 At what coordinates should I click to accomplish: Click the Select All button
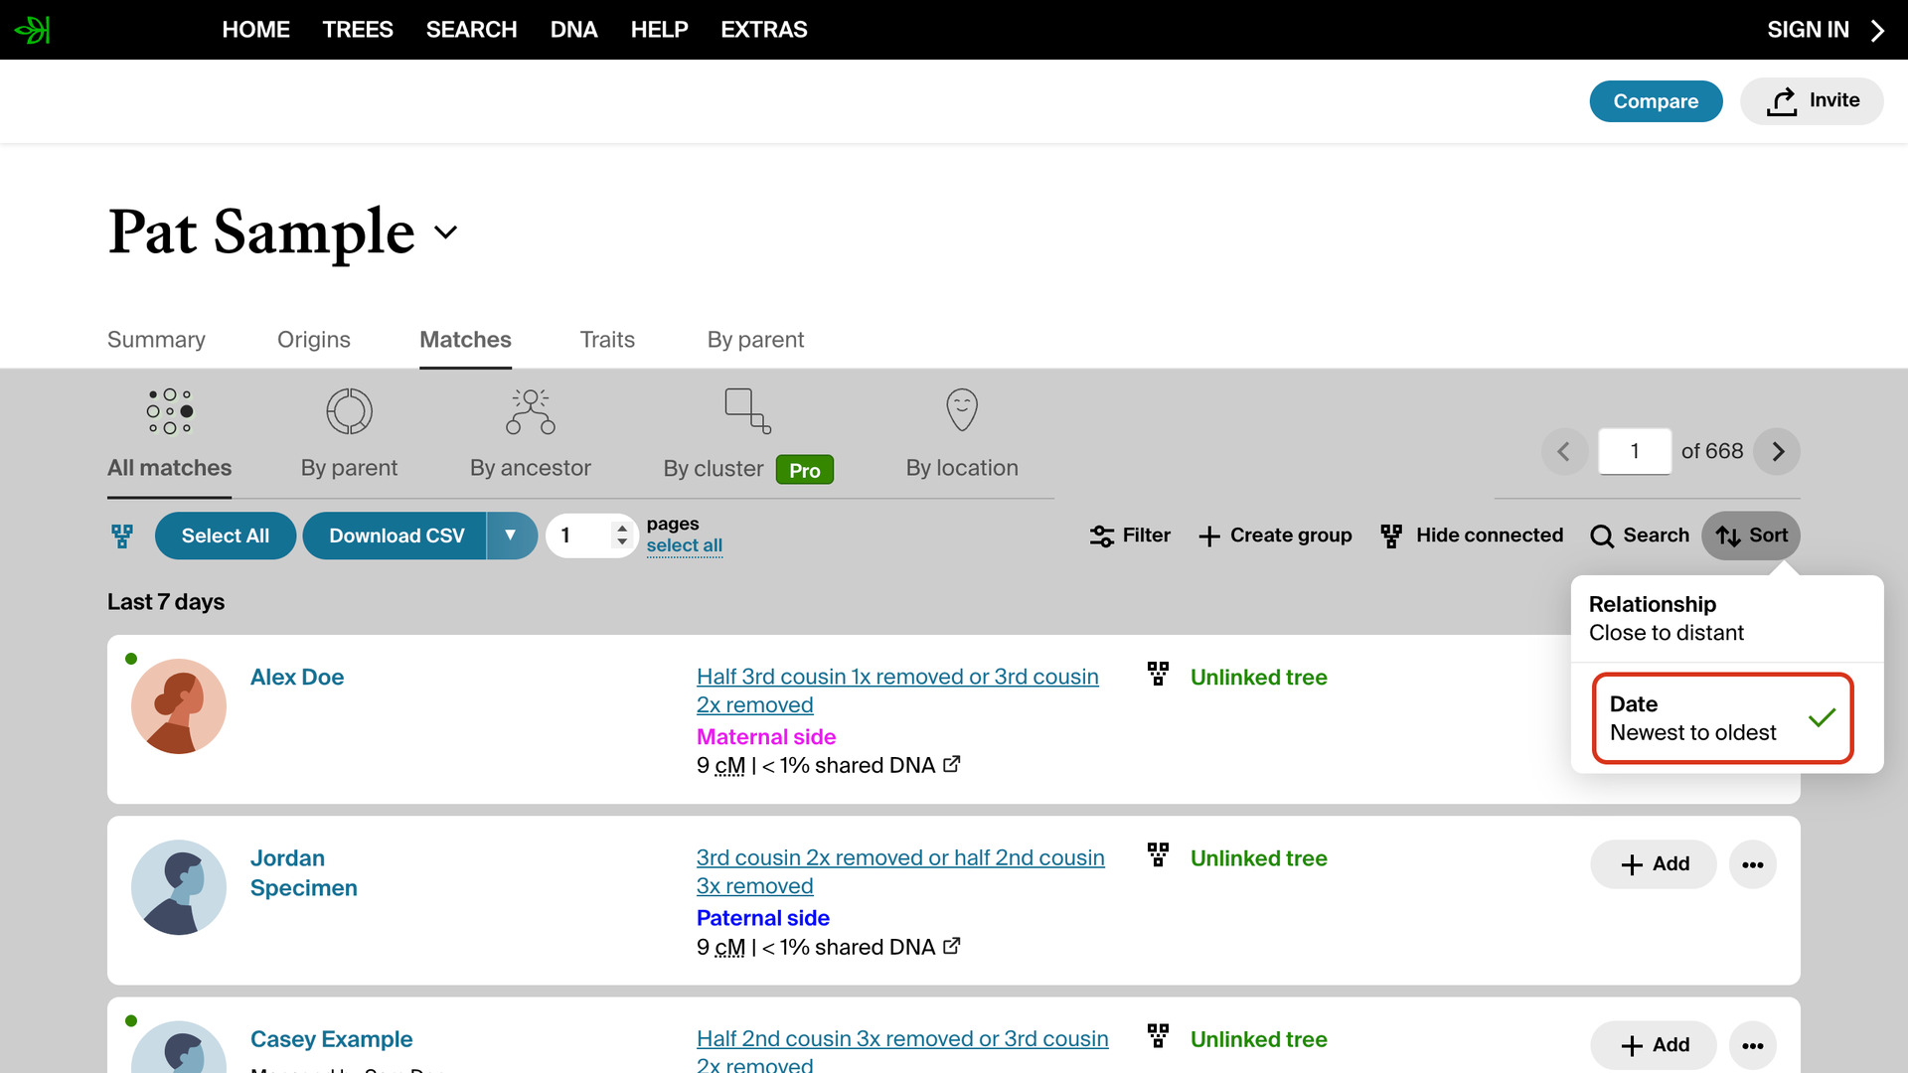[226, 536]
